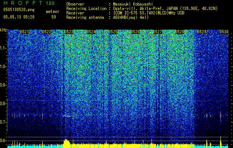
Task: Click the long red meteor echo after 0523
Action: [67, 116]
